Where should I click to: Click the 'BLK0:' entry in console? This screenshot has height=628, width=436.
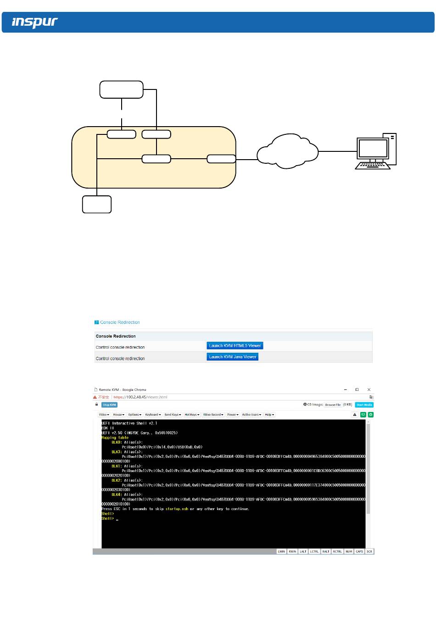coord(117,442)
